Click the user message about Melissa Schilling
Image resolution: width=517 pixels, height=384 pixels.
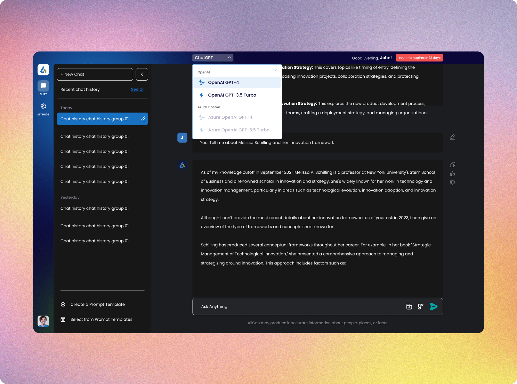(x=267, y=143)
